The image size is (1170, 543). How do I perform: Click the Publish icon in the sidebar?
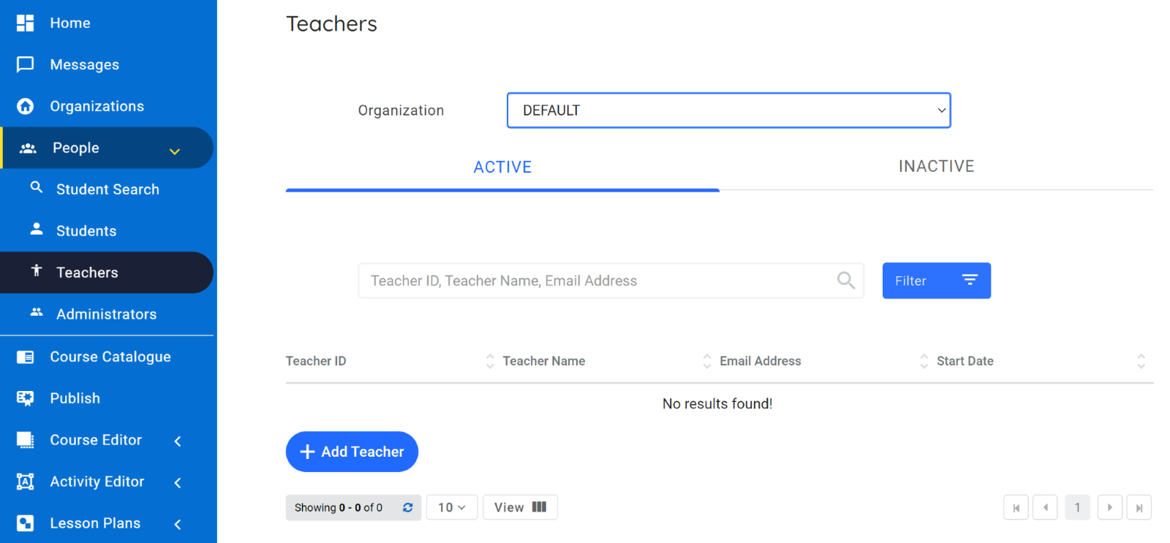26,398
